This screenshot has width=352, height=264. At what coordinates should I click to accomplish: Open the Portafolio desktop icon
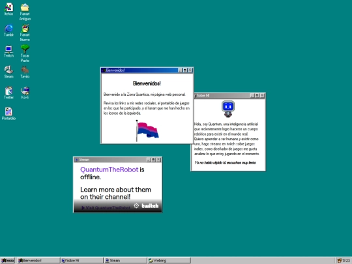tap(8, 114)
